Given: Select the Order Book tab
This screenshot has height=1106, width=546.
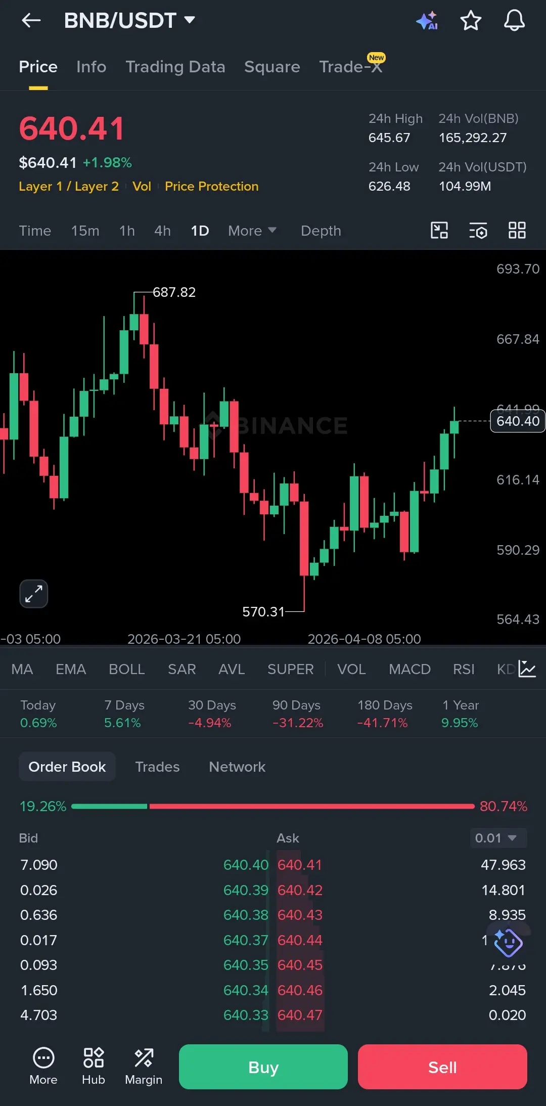Looking at the screenshot, I should tap(67, 767).
